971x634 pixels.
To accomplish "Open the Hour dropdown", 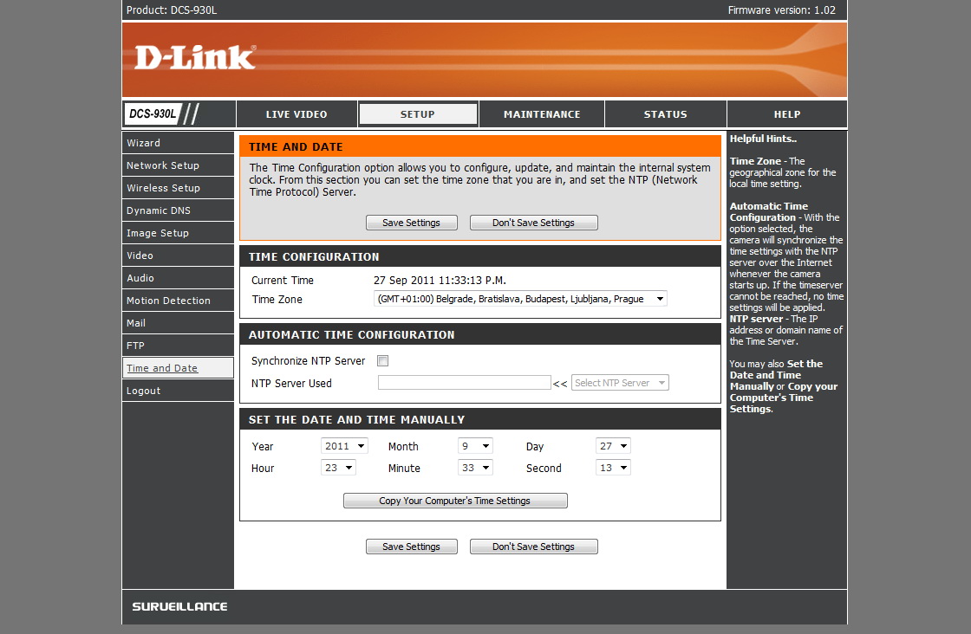I will coord(338,468).
